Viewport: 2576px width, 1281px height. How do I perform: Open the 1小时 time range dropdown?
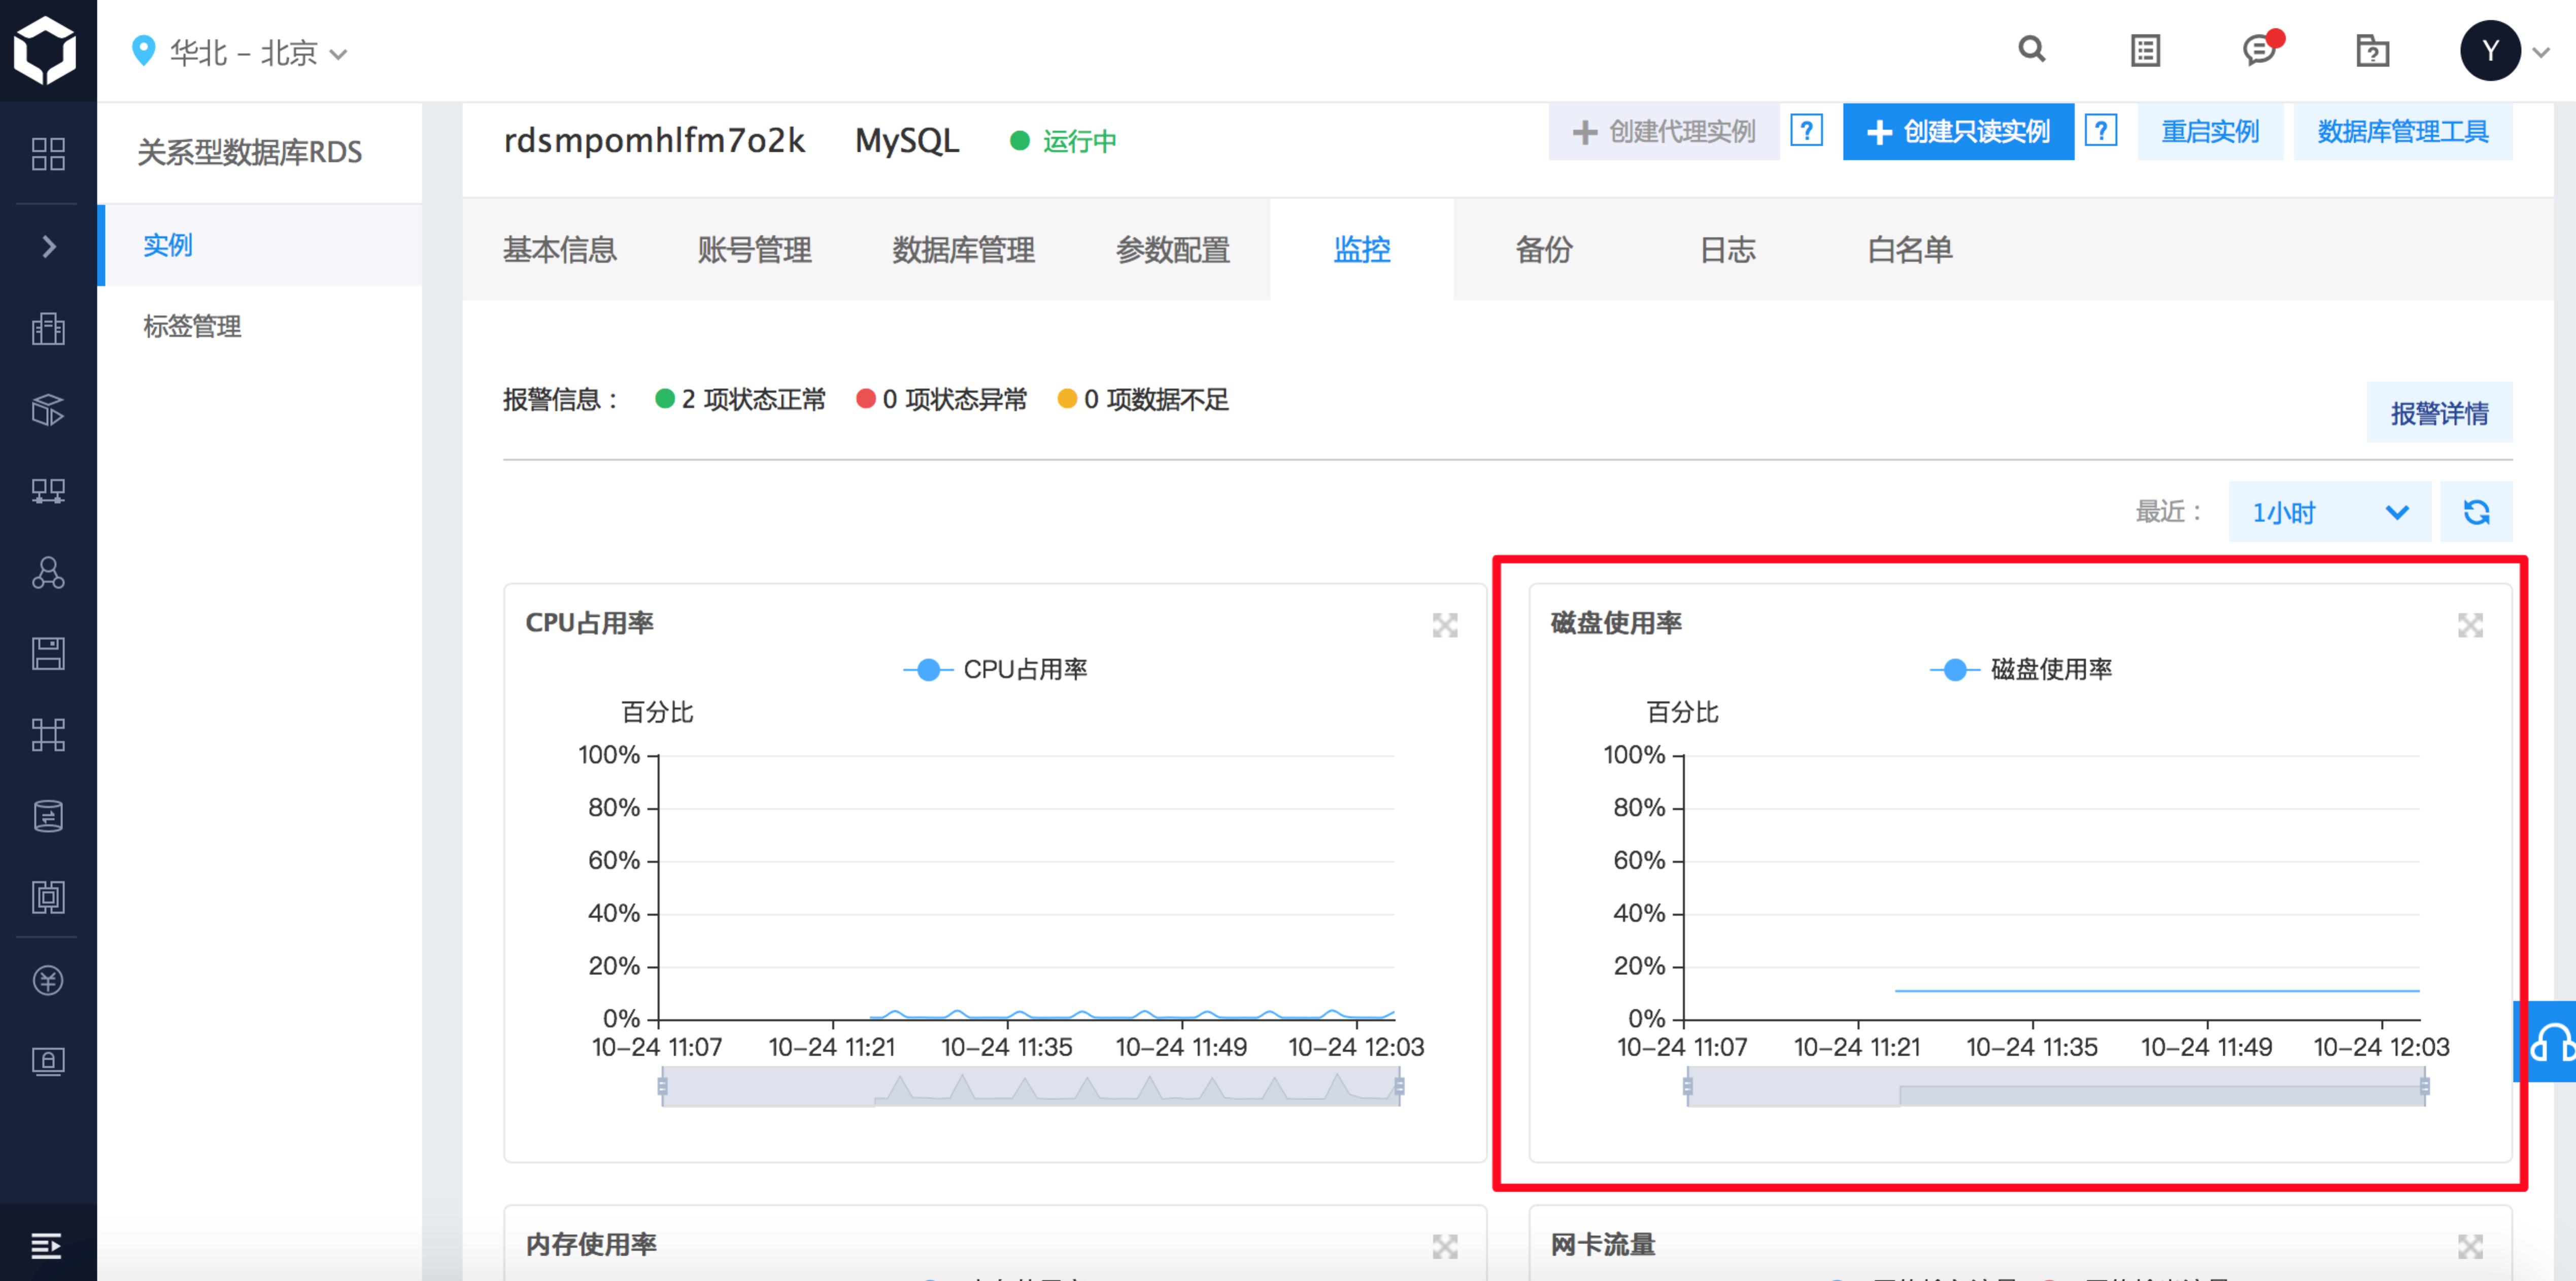coord(2329,512)
